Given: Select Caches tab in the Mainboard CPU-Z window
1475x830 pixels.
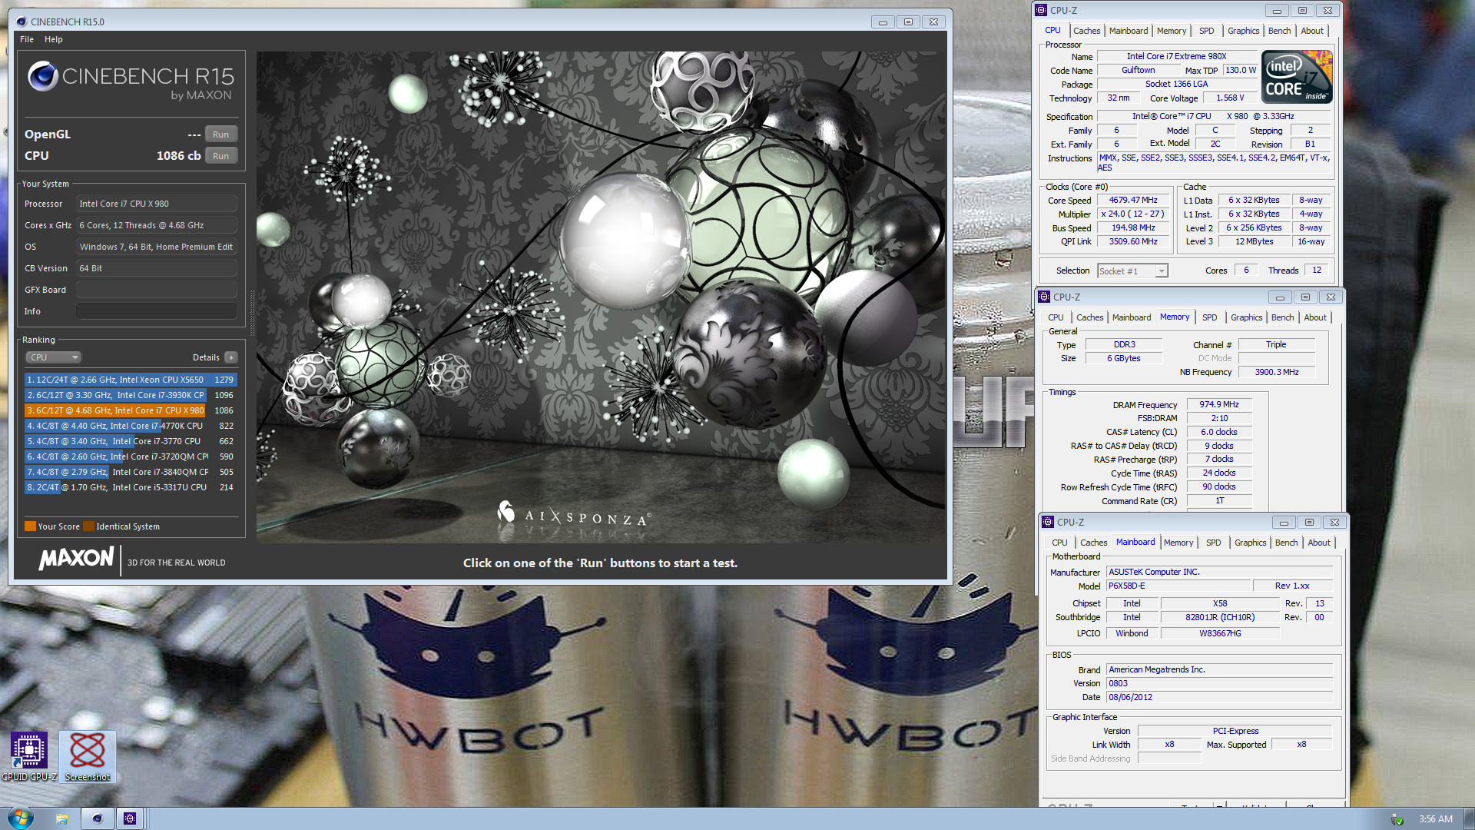Looking at the screenshot, I should tap(1094, 543).
